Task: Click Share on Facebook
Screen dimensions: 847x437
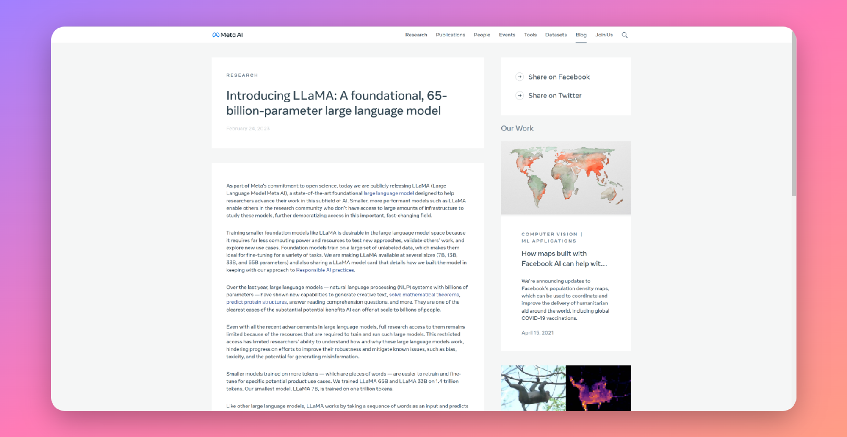Action: pos(559,77)
